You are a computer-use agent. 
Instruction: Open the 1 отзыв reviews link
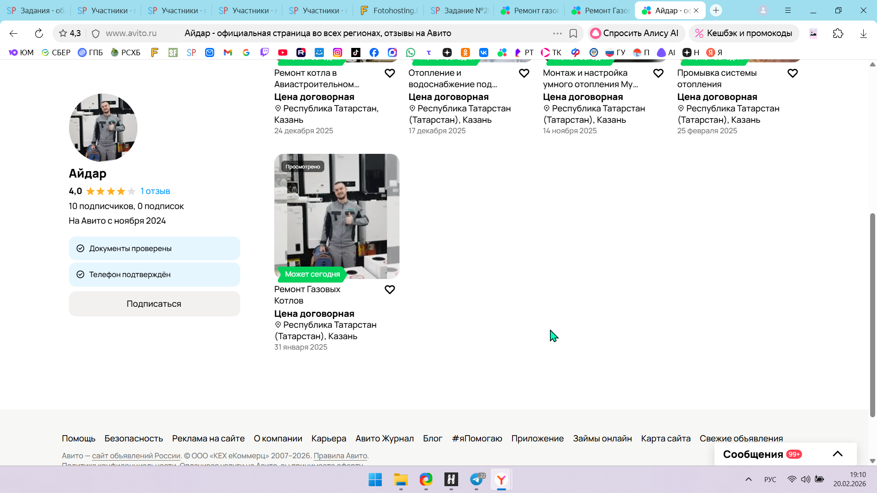[x=155, y=191]
